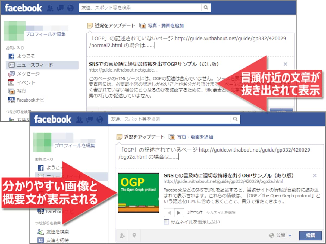The height and width of the screenshot is (244, 326).
Task: Click the tag friends icon in front composer
Action: 123,236
